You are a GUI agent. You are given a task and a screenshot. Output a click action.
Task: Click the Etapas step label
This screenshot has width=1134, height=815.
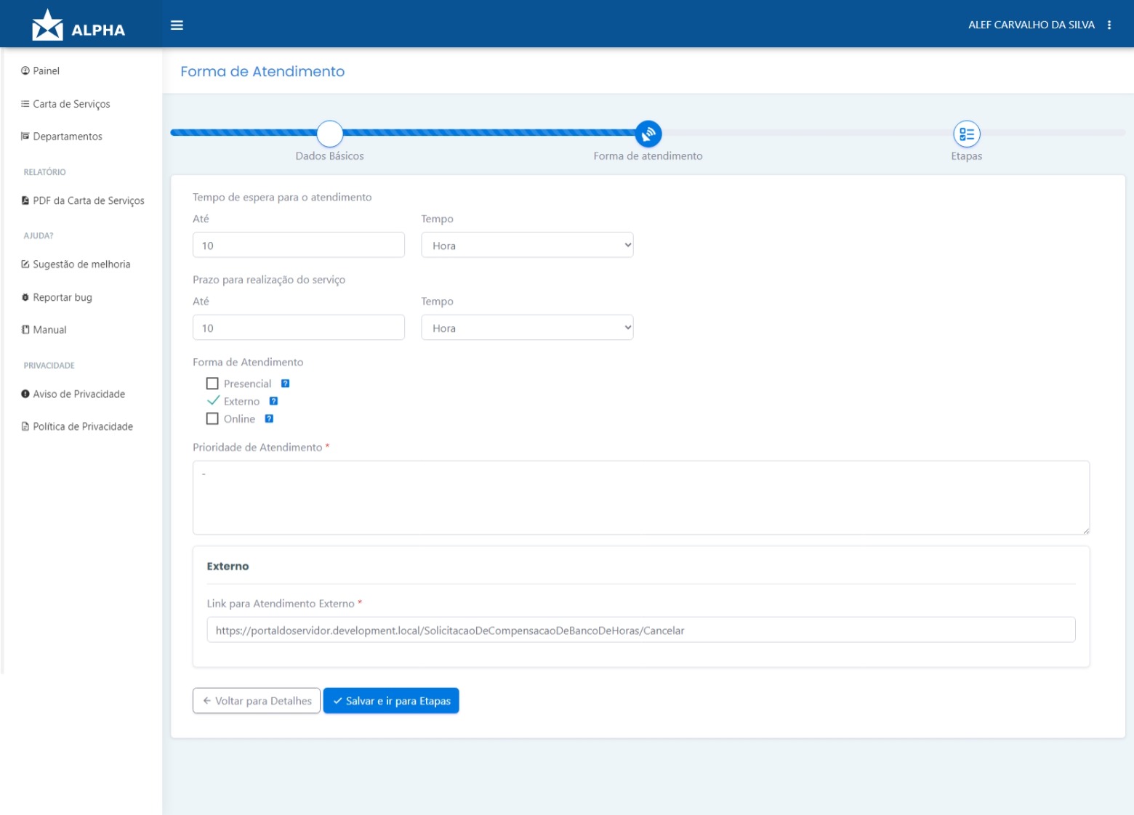click(x=967, y=156)
